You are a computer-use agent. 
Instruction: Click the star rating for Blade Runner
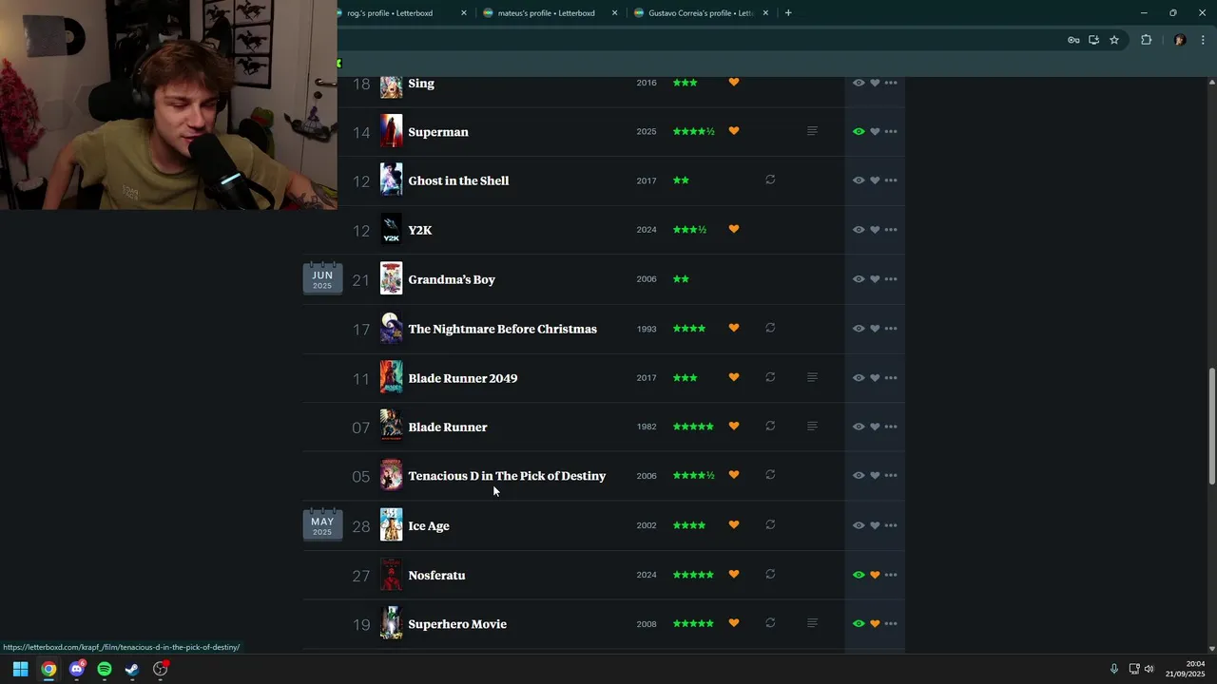(693, 427)
